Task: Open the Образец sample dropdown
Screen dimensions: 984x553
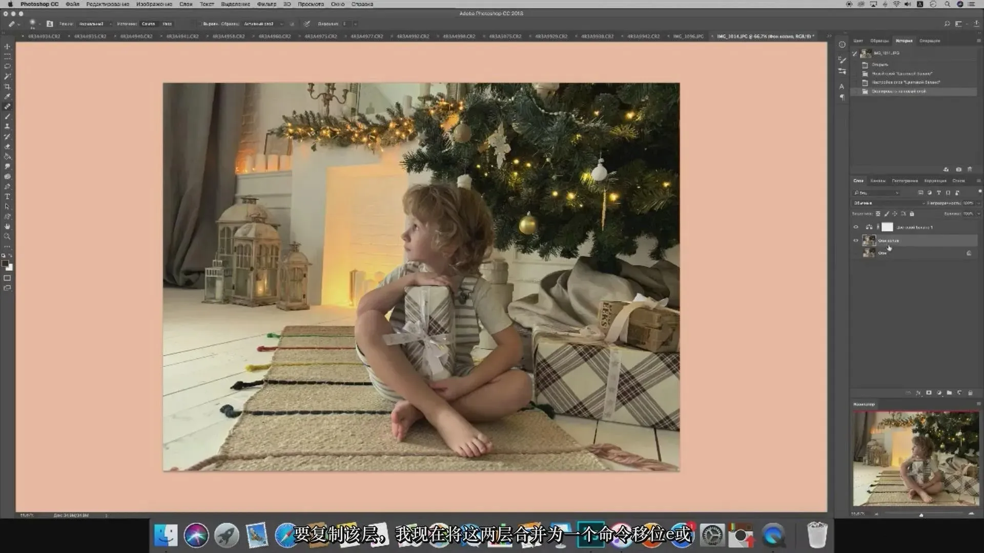Action: point(262,24)
